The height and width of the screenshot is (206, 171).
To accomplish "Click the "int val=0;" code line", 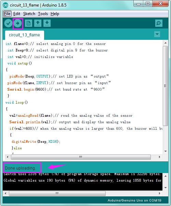I will [40, 57].
